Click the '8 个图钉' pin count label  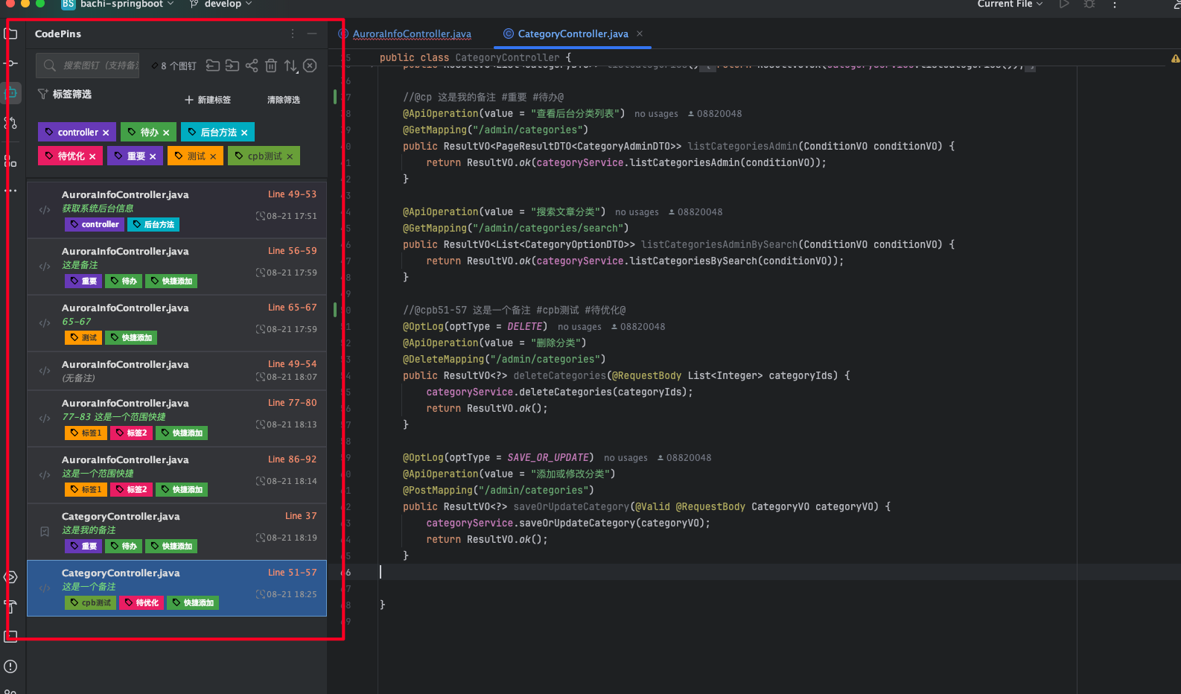coord(174,66)
